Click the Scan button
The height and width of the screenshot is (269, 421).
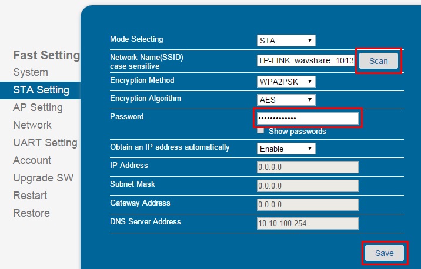tap(378, 61)
